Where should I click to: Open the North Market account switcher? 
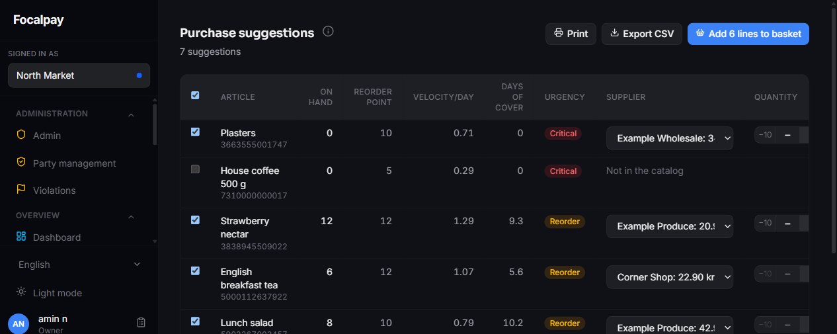(79, 75)
